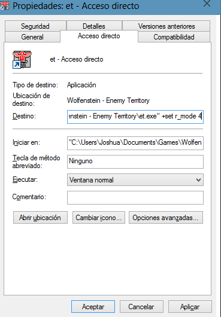Click the Cancelar button
Image resolution: width=221 pixels, height=317 pixels.
point(141,307)
